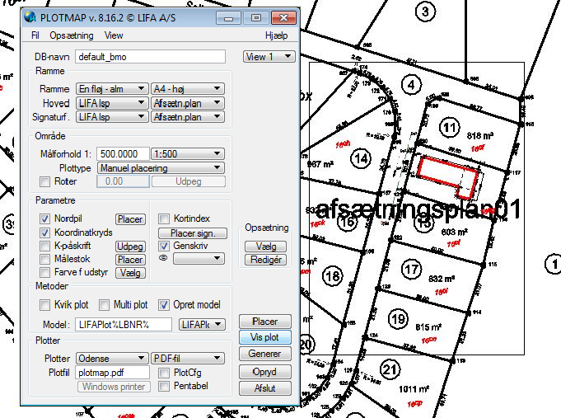This screenshot has width=561, height=418.
Task: Open the Fil menu
Action: 35,35
